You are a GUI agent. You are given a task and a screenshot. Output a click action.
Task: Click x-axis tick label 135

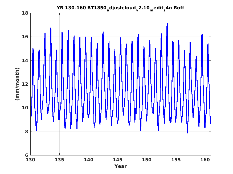(59, 160)
